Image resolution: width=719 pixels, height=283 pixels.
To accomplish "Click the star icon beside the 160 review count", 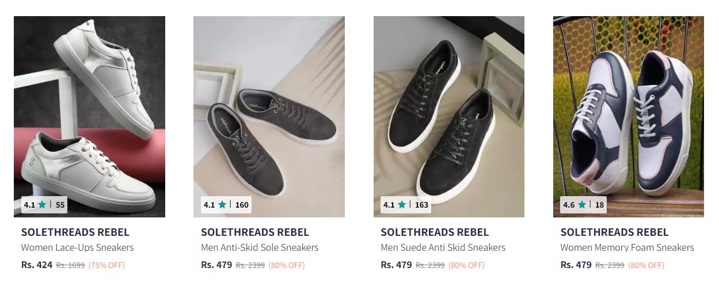I will pos(222,205).
